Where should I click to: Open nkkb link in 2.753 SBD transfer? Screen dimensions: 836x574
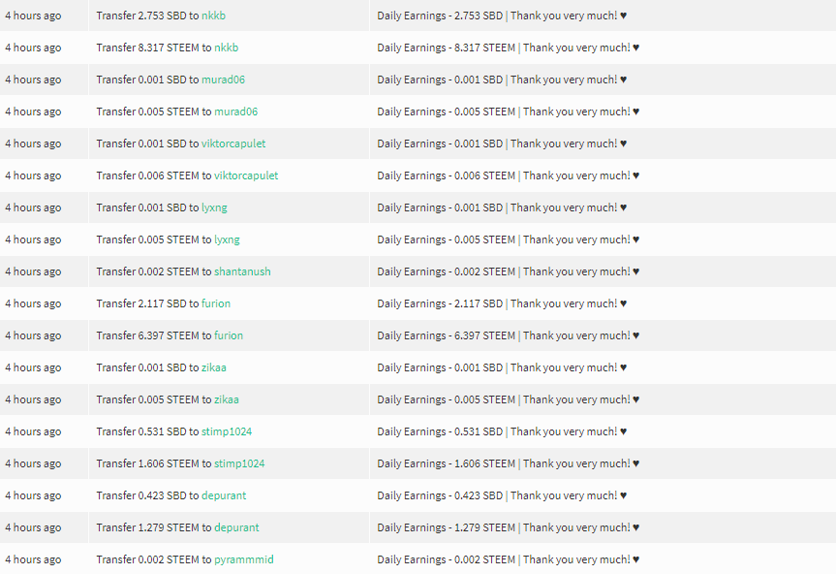[x=213, y=16]
